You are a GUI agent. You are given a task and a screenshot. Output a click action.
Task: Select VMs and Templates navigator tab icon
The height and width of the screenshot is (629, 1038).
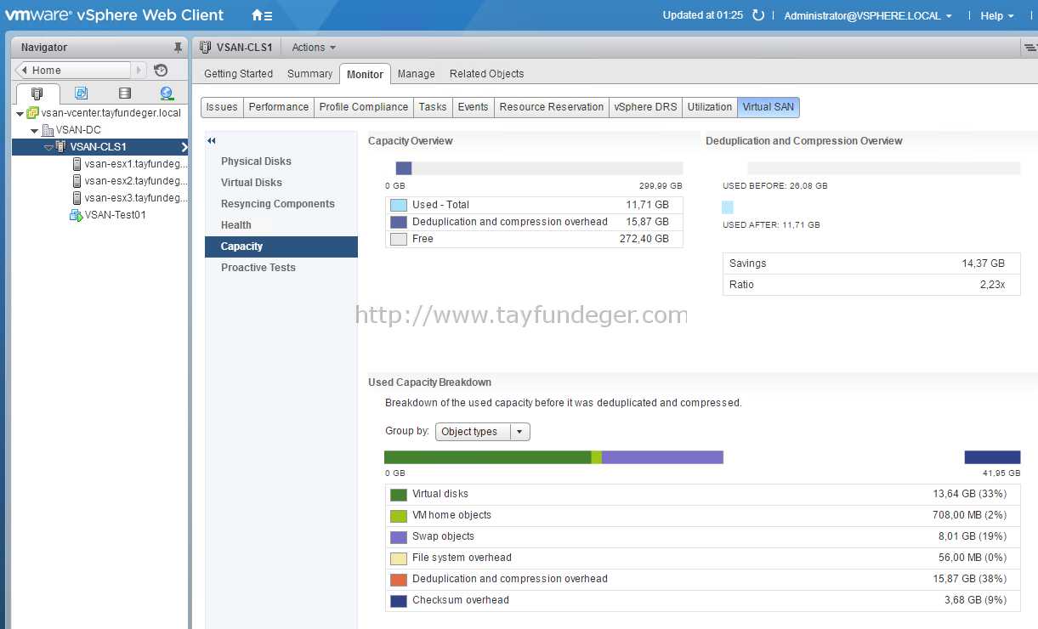(81, 93)
